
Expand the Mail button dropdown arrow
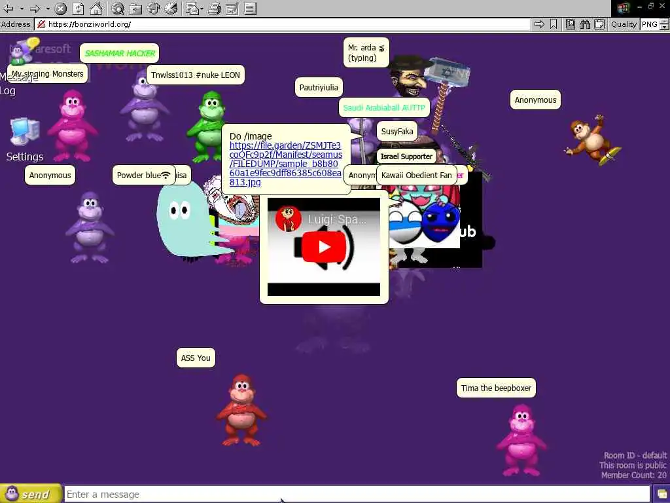202,8
